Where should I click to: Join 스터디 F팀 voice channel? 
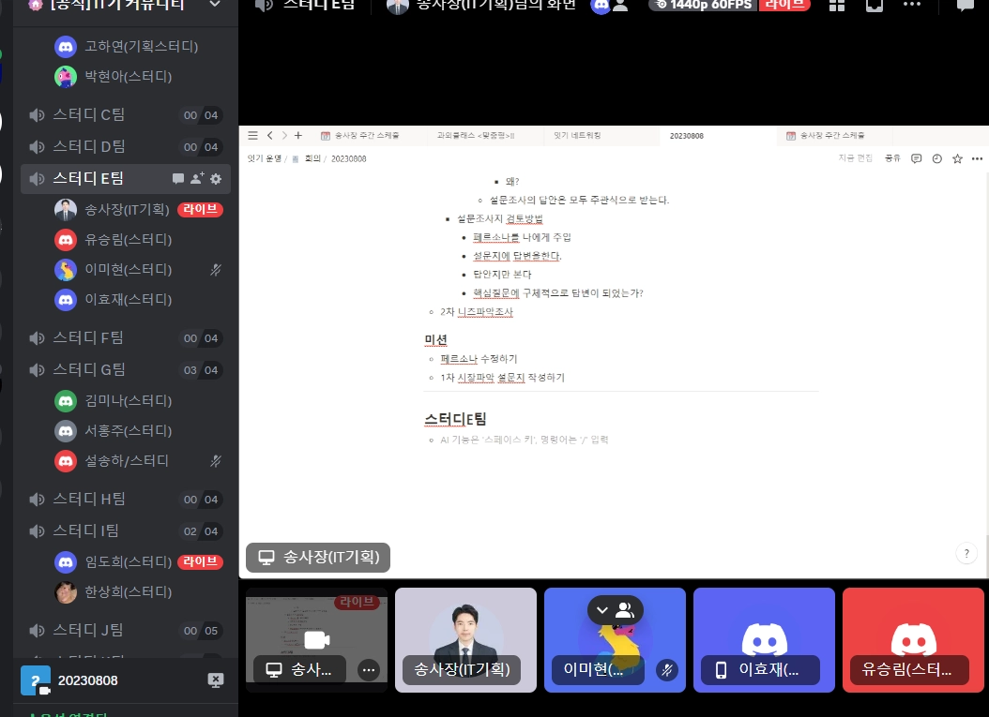click(126, 337)
